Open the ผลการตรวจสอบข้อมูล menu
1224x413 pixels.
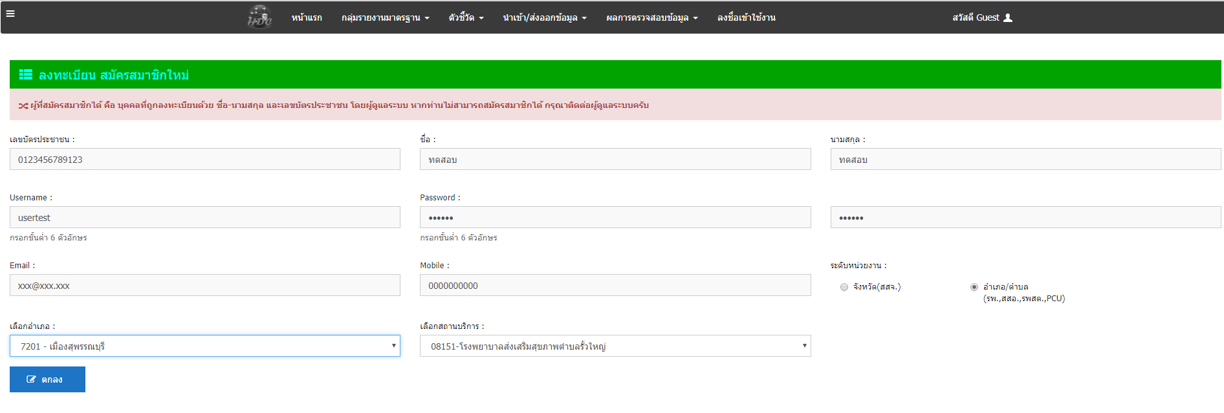tap(651, 18)
